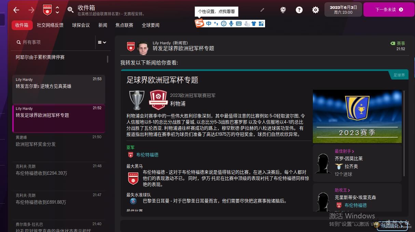This screenshot has width=415, height=232.
Task: Click the pencil edit icon
Action: tap(262, 10)
